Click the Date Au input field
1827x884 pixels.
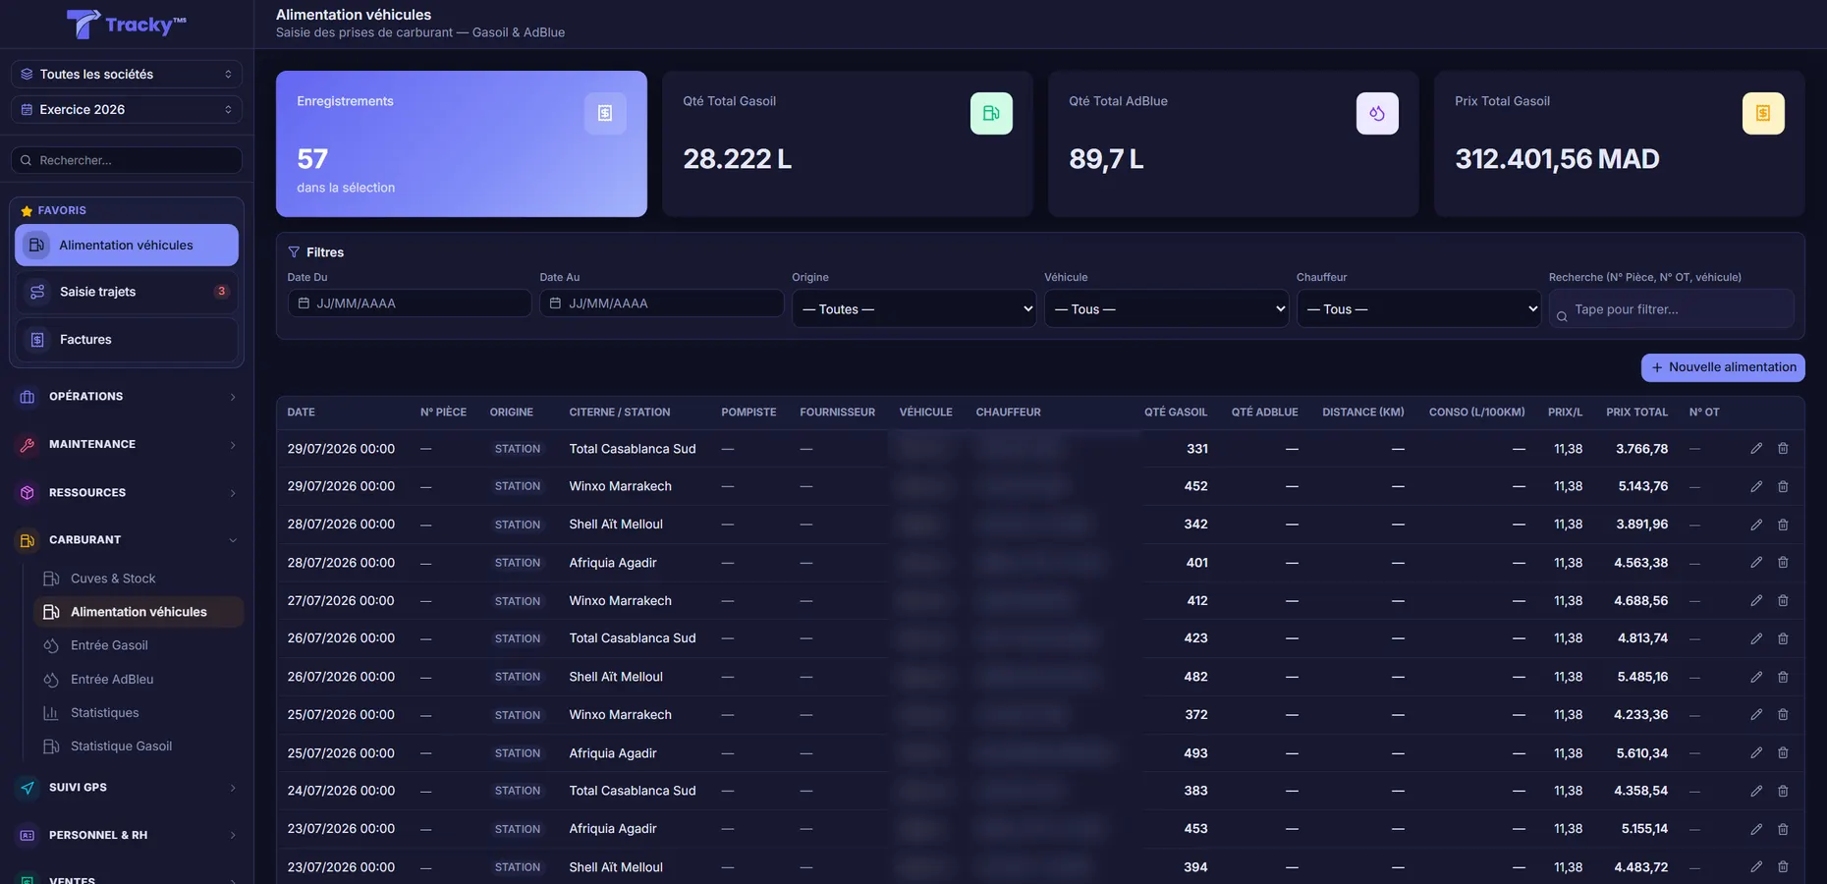pyautogui.click(x=662, y=304)
